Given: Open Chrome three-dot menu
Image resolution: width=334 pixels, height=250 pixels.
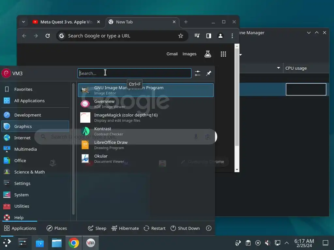Looking at the screenshot, I should 232,36.
